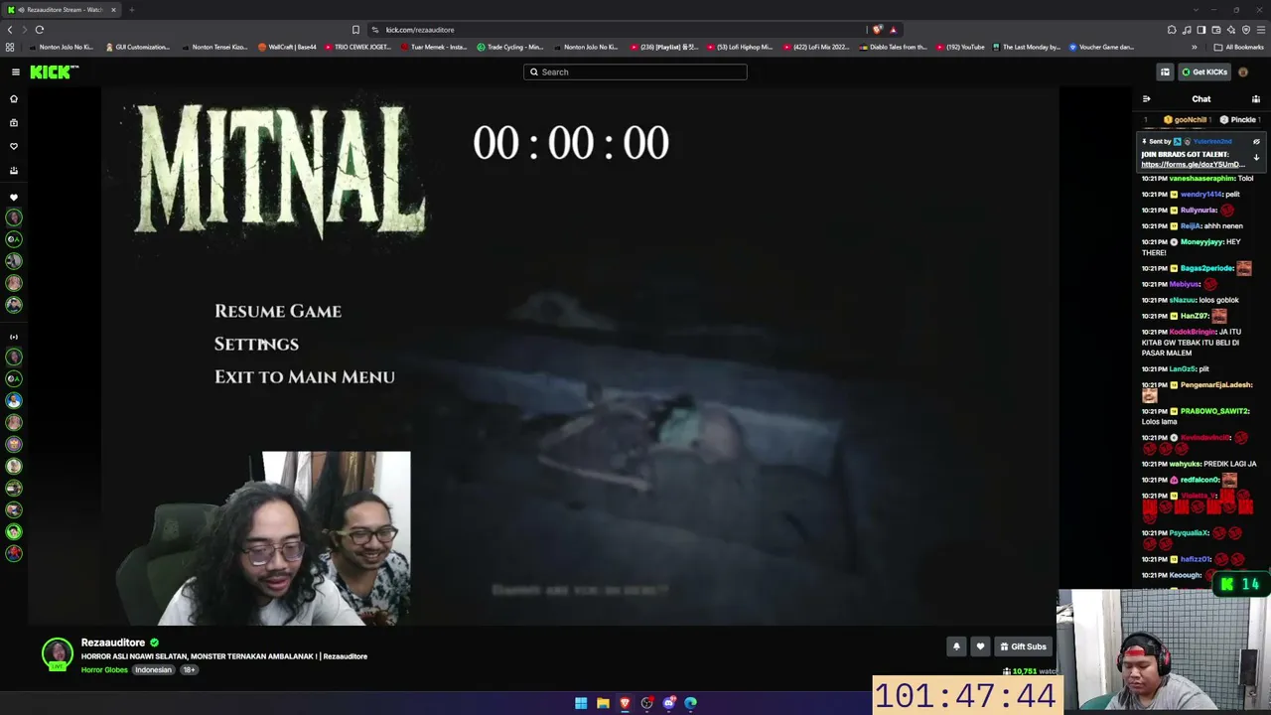This screenshot has height=715, width=1271.
Task: Open the Brave Rewards triangle icon
Action: (893, 30)
